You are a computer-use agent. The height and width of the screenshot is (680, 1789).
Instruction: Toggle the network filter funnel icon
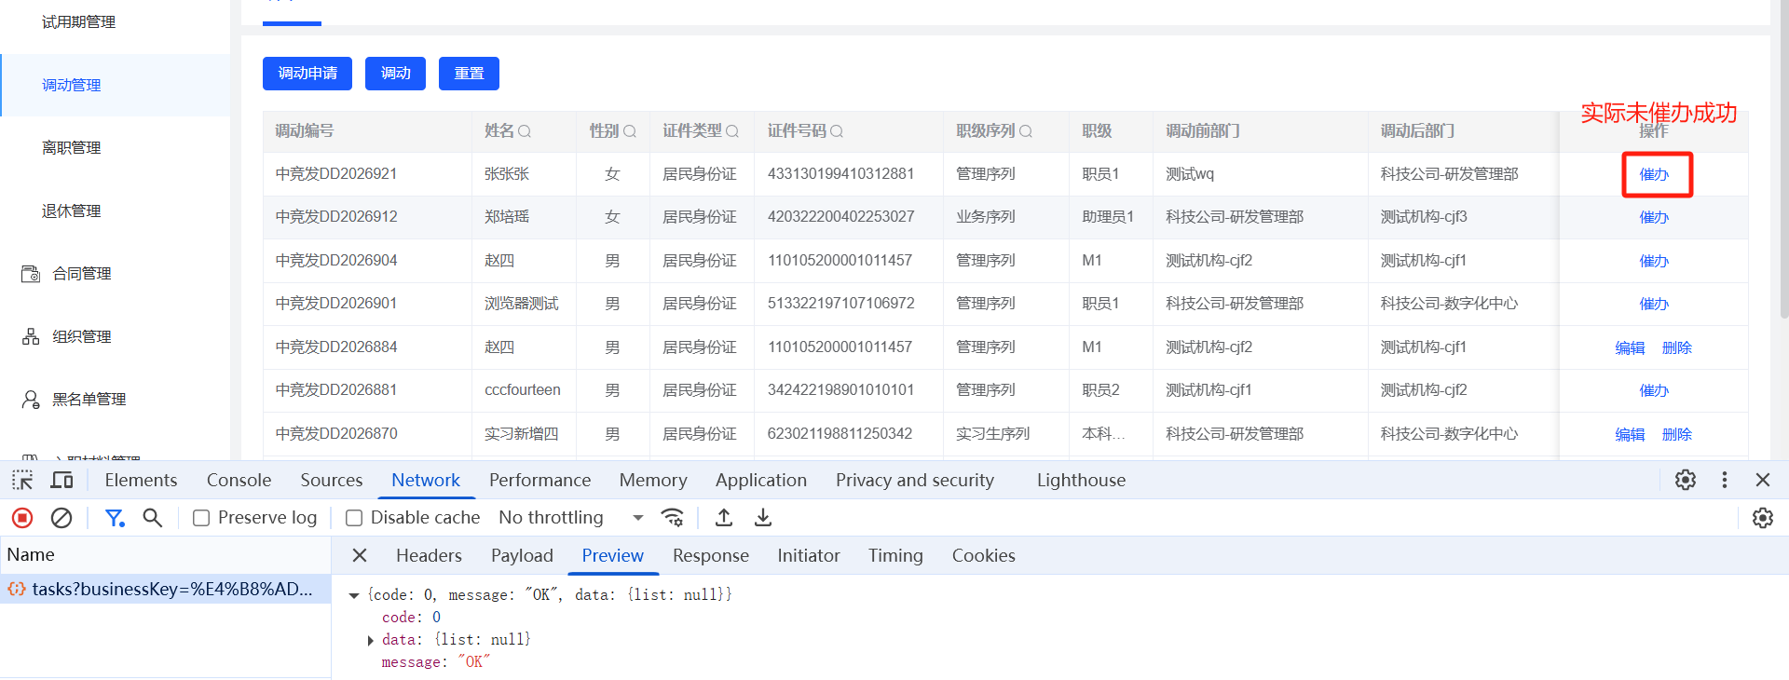[115, 518]
